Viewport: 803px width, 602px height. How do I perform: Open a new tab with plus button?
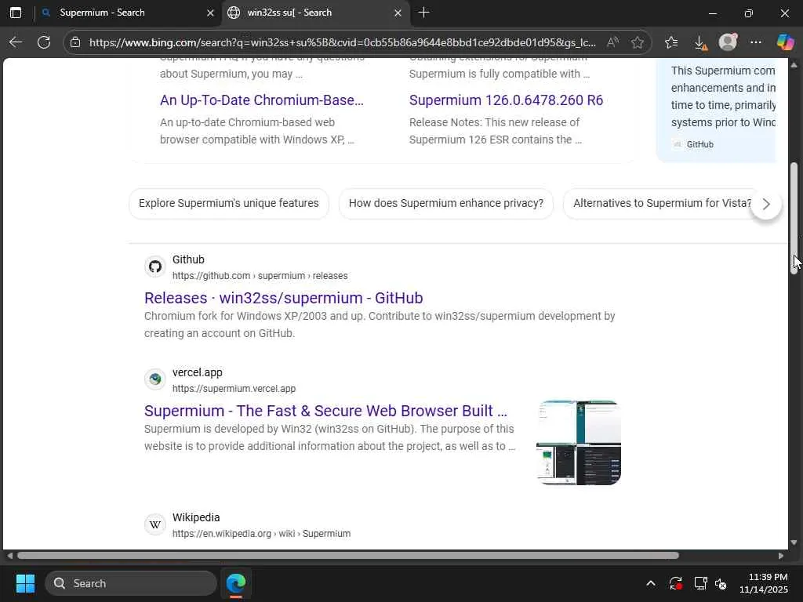[x=423, y=13]
